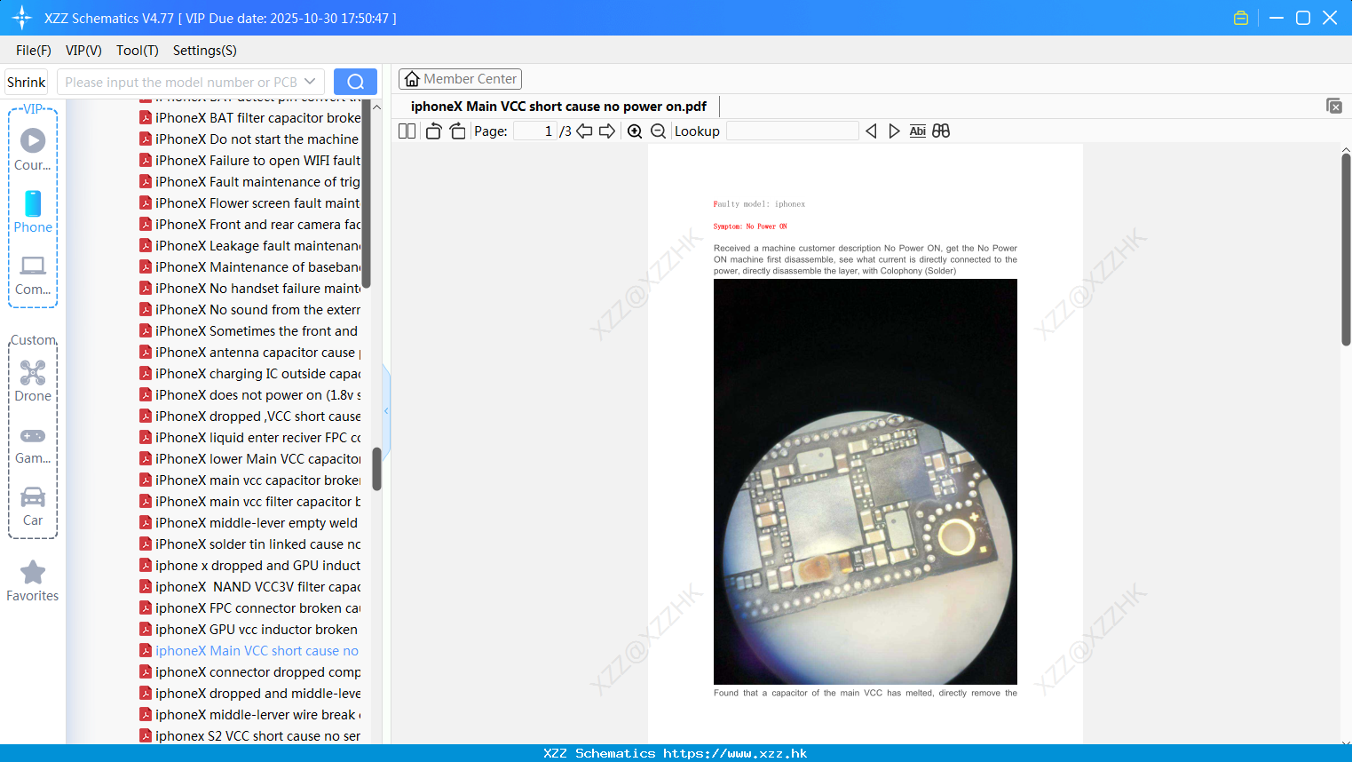
Task: Select the Computer category icon
Action: (33, 266)
